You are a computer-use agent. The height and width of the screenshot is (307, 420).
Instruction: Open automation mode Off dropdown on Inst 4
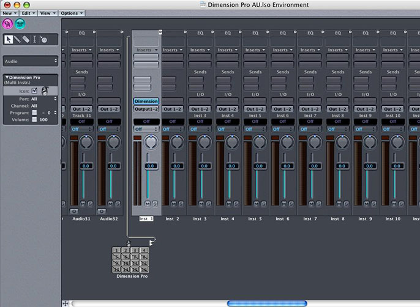tap(227, 129)
